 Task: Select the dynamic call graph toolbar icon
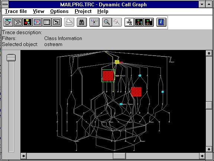point(28,22)
